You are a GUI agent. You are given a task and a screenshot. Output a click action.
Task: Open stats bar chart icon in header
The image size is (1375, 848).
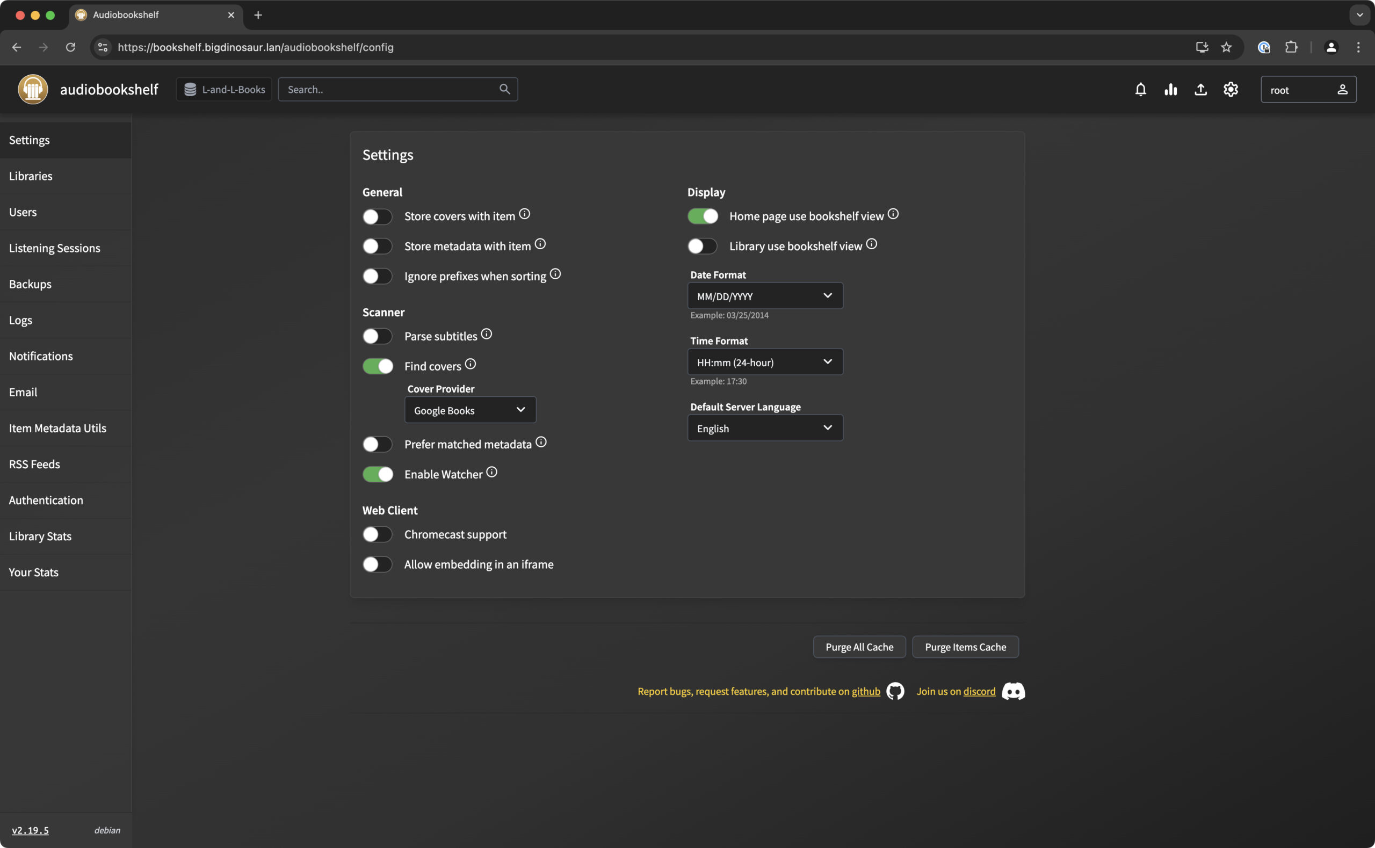click(x=1170, y=90)
